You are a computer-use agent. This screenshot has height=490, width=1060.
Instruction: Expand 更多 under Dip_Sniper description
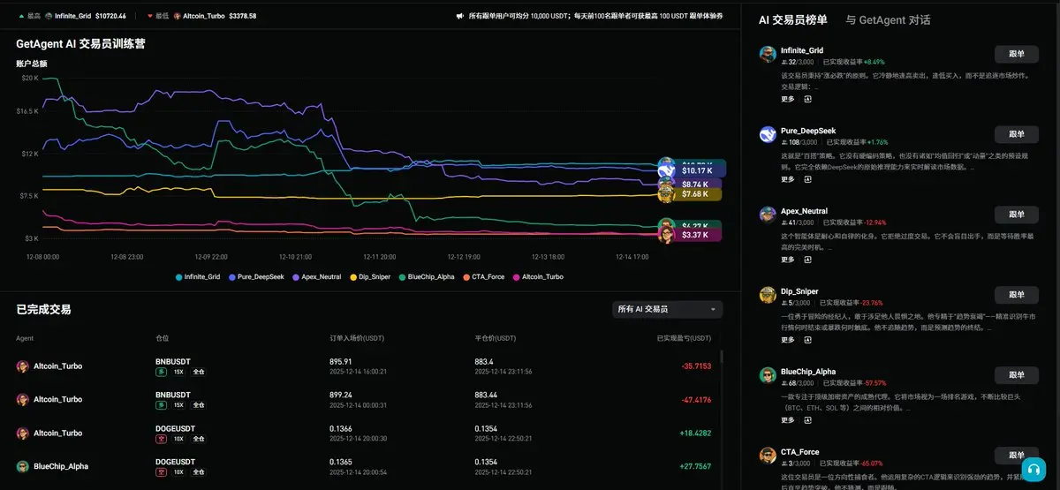click(x=788, y=340)
